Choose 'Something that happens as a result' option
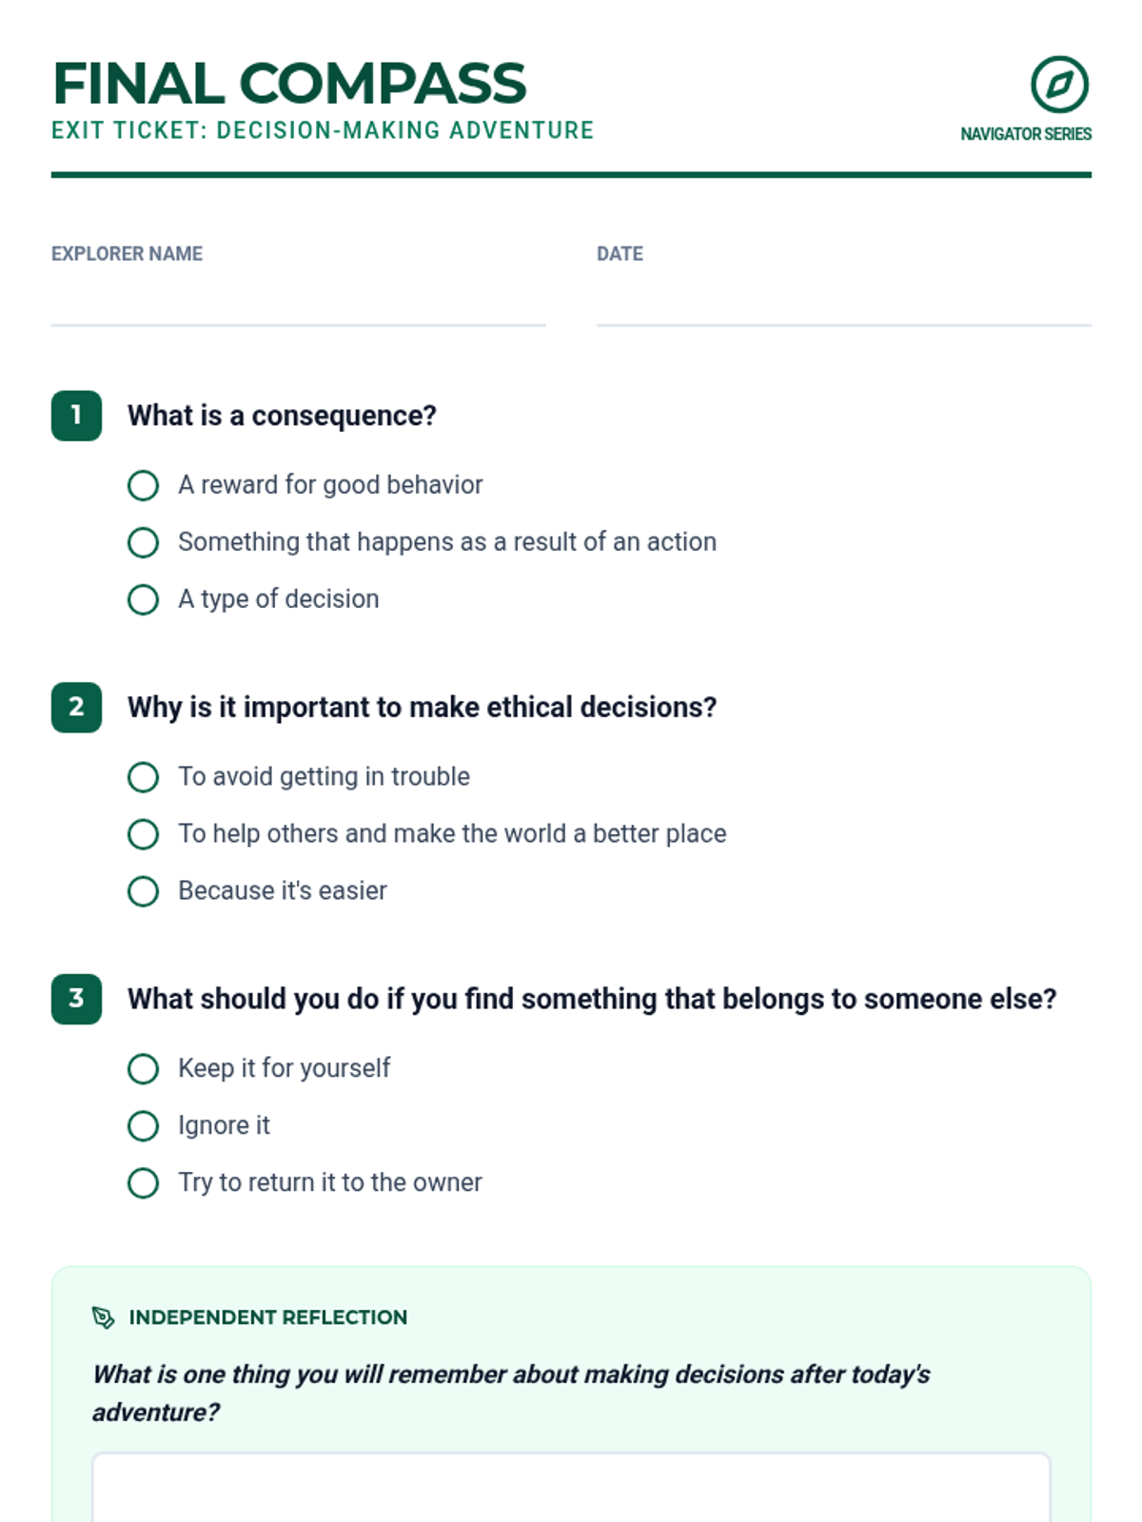The height and width of the screenshot is (1522, 1142). (144, 542)
